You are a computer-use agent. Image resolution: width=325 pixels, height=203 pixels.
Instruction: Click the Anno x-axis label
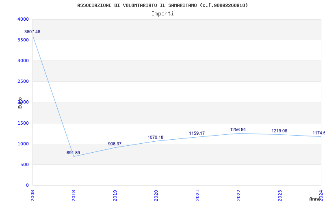(315, 199)
